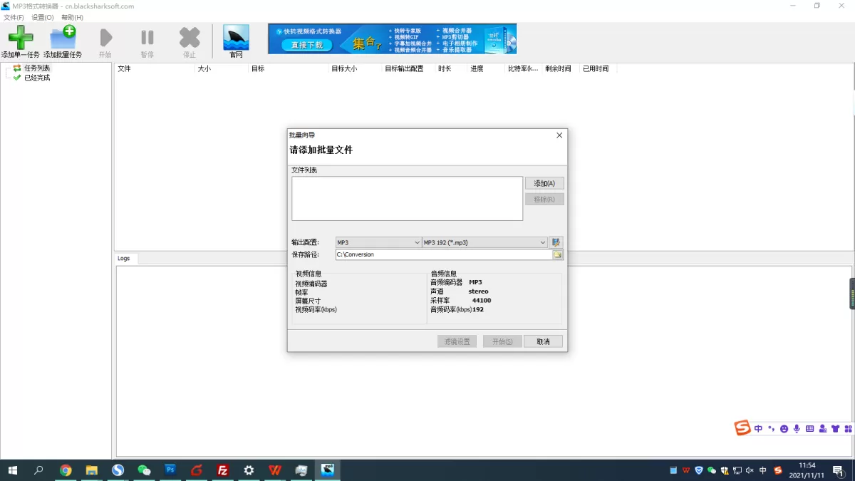Viewport: 855px width, 481px height.
Task: Click the 移除(R) button in dialog
Action: 544,200
